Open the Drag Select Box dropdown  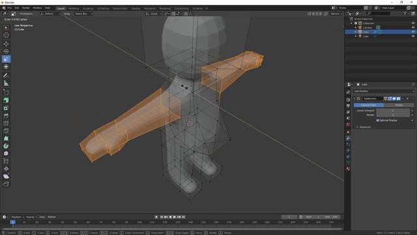[x=83, y=14]
